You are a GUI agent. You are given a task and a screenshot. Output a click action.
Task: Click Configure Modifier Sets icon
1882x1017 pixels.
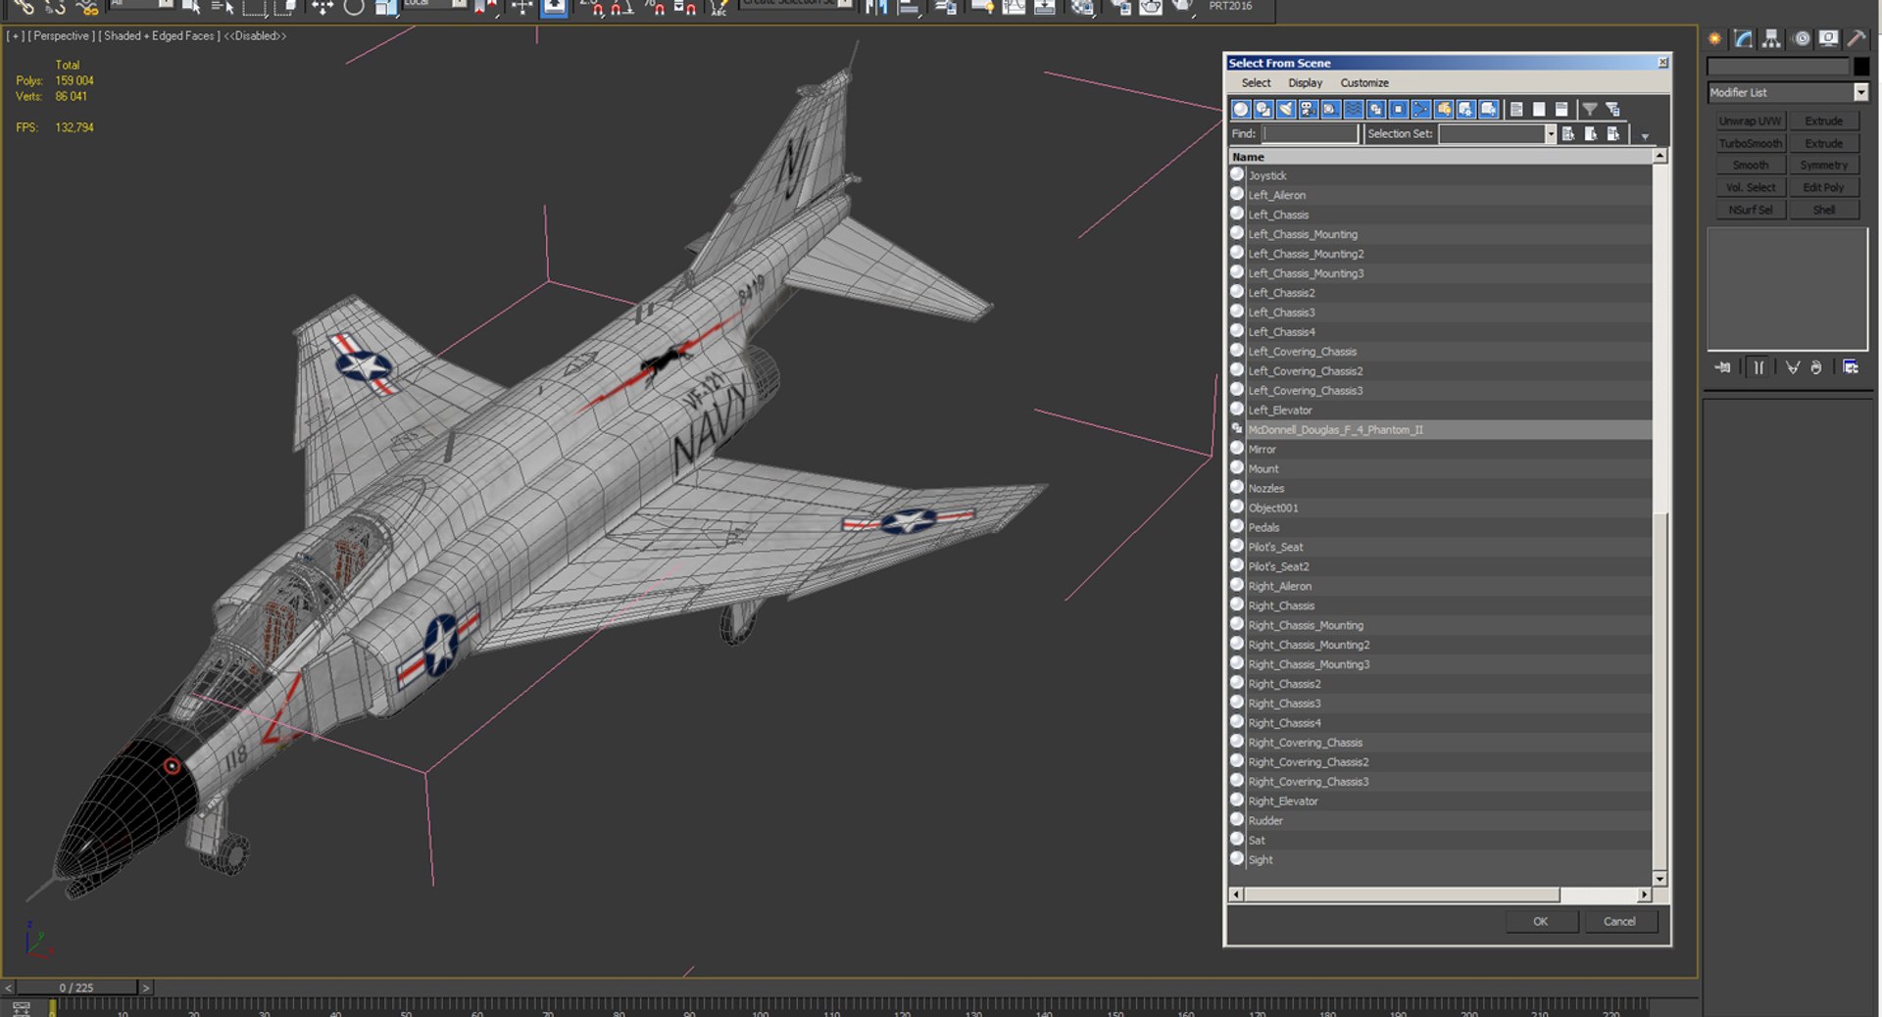pyautogui.click(x=1851, y=367)
